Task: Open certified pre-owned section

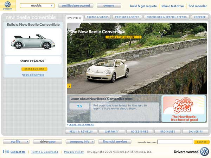Action: click(76, 6)
